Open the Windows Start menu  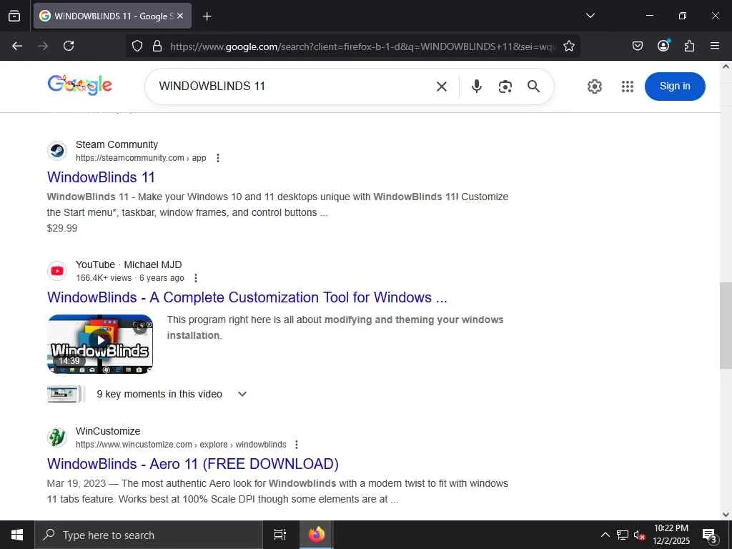pyautogui.click(x=17, y=535)
